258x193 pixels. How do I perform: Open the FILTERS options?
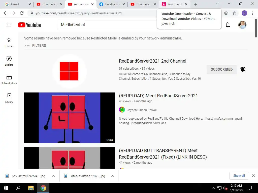(35, 45)
